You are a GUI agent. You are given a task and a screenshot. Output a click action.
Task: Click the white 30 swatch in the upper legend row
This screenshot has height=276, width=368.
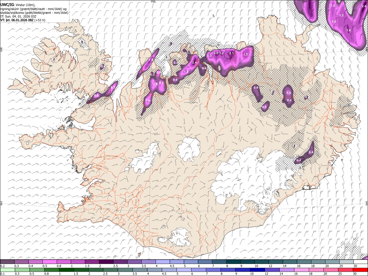361,262
